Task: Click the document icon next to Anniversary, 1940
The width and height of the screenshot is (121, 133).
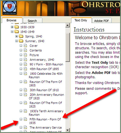Action: tap(25, 60)
